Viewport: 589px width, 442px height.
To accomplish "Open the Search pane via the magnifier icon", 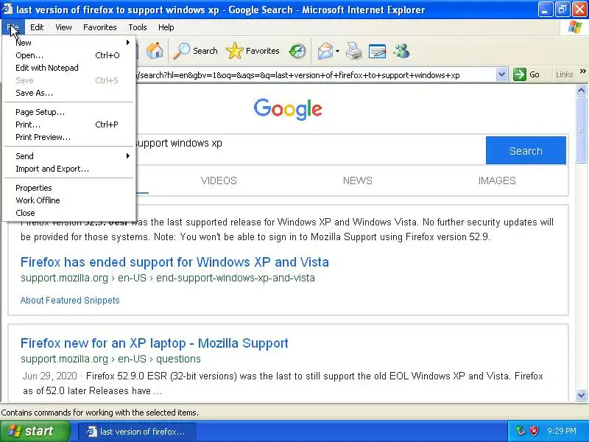I will pyautogui.click(x=195, y=51).
